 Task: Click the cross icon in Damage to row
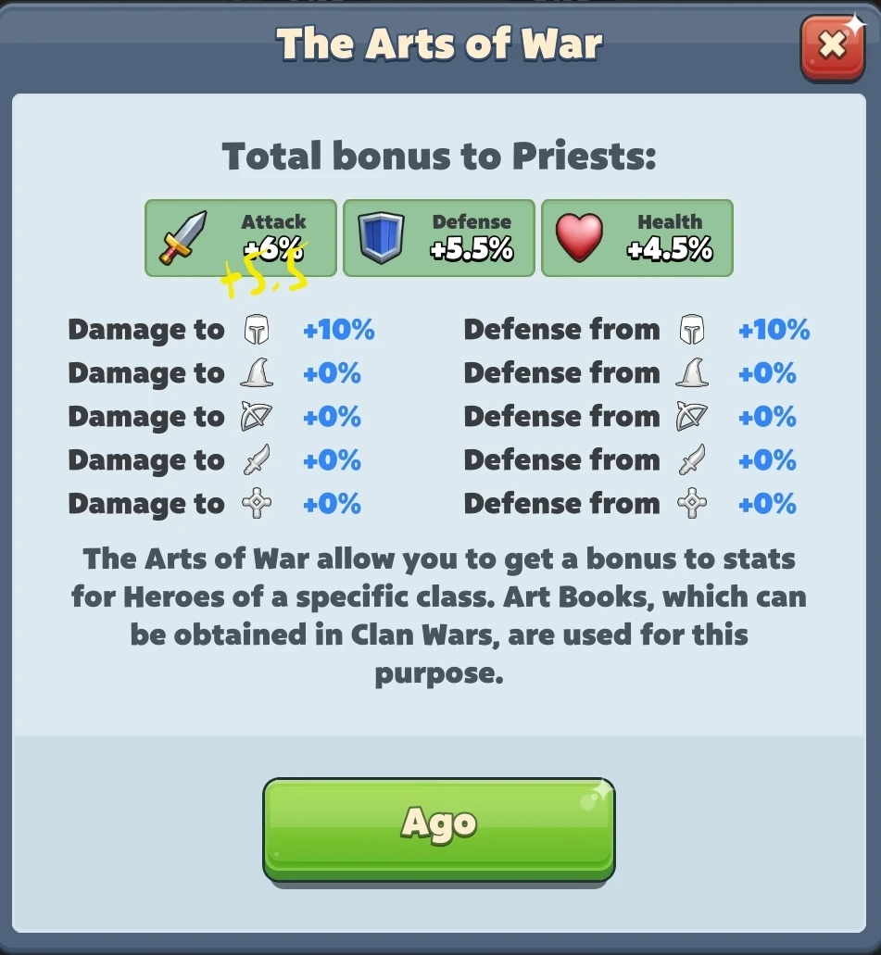(x=257, y=503)
